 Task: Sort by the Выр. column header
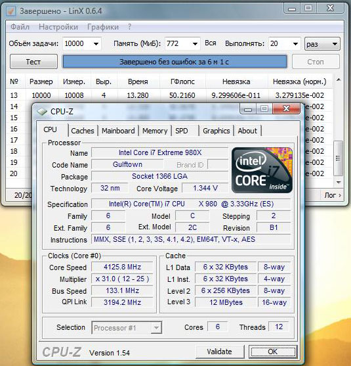coord(104,81)
